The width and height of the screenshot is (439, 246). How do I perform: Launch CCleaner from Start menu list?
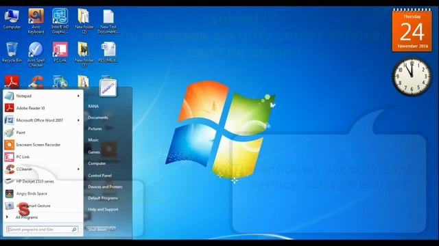pyautogui.click(x=43, y=169)
